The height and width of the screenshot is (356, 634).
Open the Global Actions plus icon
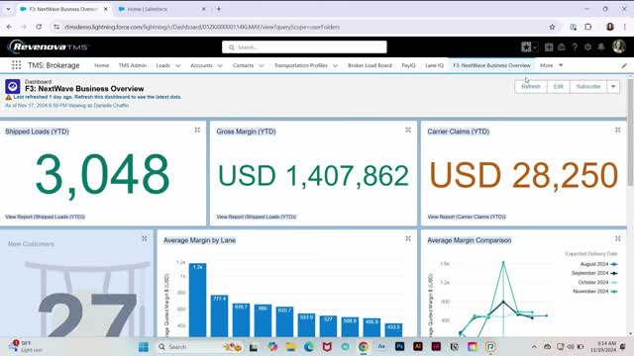[549, 47]
